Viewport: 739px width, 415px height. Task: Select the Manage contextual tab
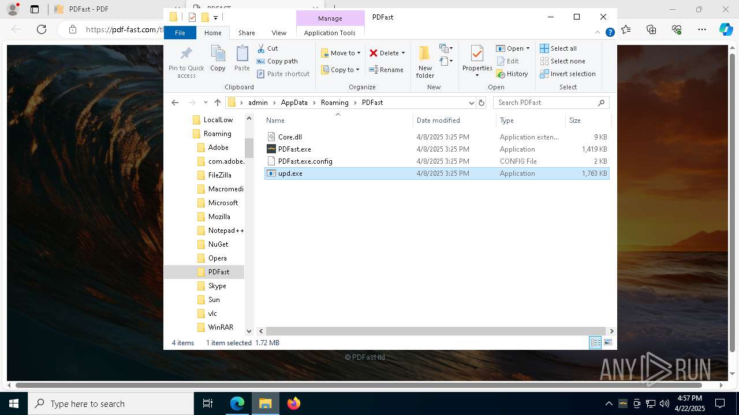click(330, 18)
